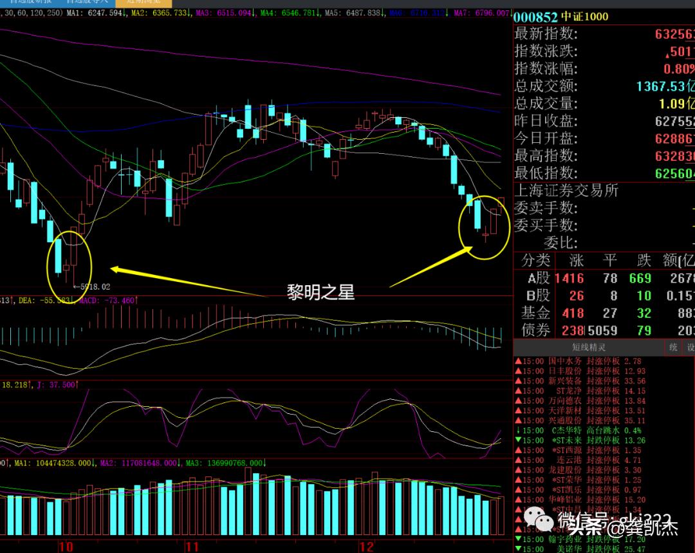Click the 最低指数 label
The image size is (695, 553).
[546, 173]
